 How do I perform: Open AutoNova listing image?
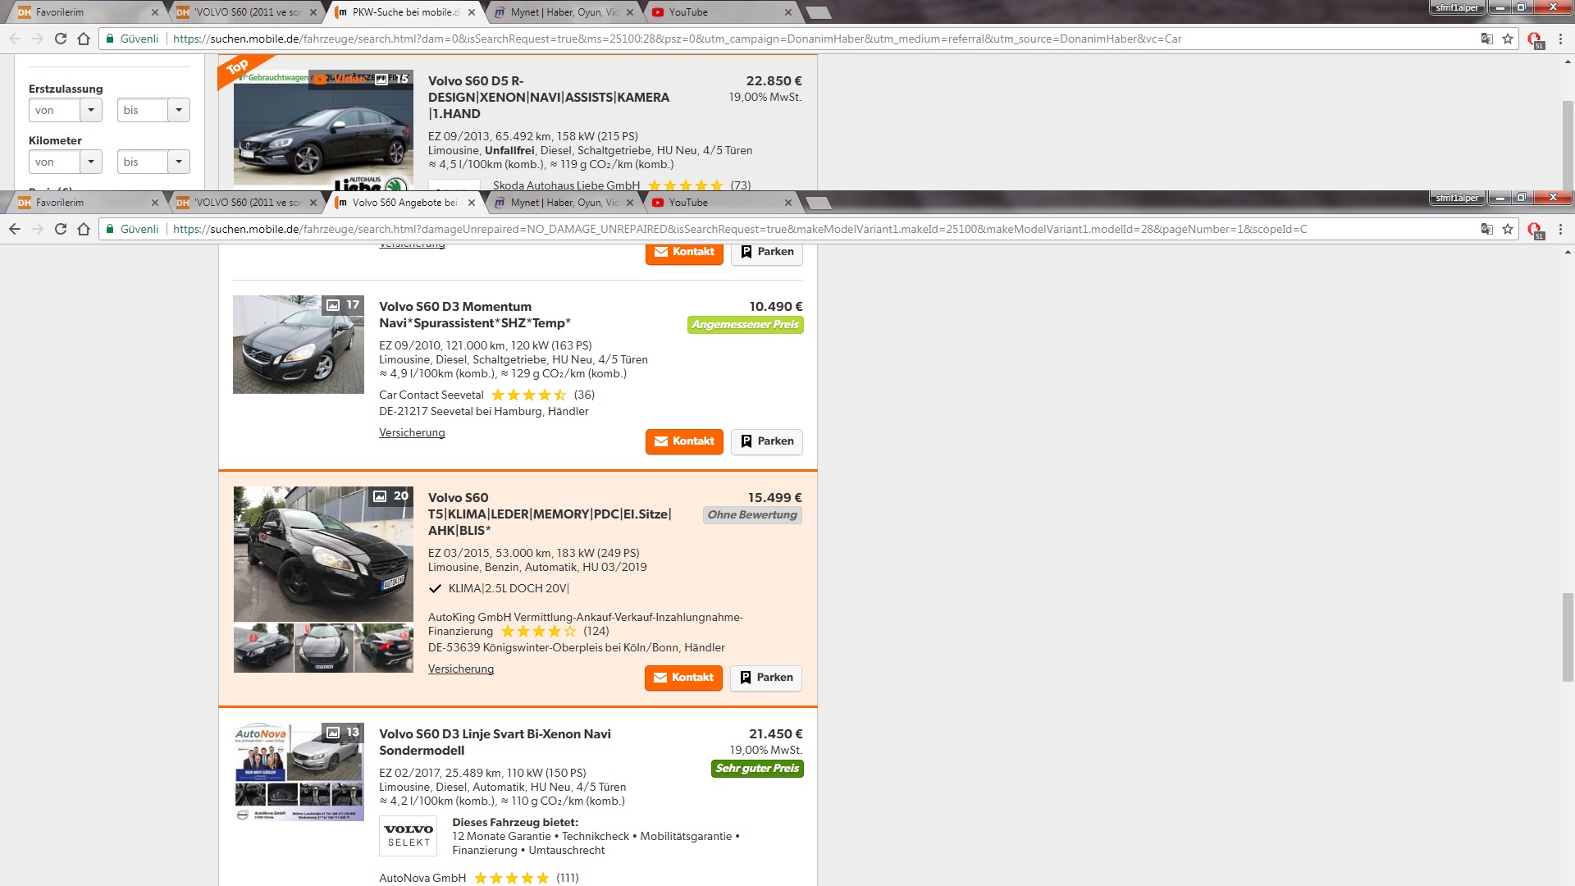[299, 772]
